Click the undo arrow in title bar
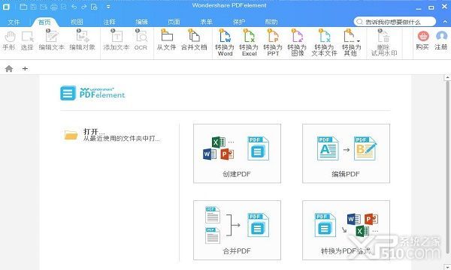The height and width of the screenshot is (270, 451). [74, 7]
